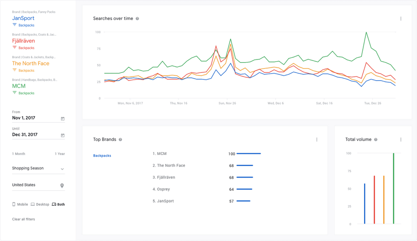Viewport: 417px width, 241px height.
Task: Open the Total volume three-dot menu
Action: [x=401, y=140]
